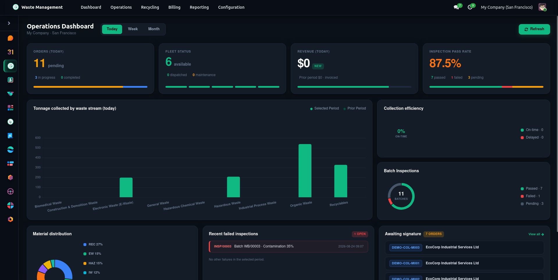Image resolution: width=558 pixels, height=280 pixels.
Task: Click the NEW badge beside $0 revenue
Action: pos(318,66)
